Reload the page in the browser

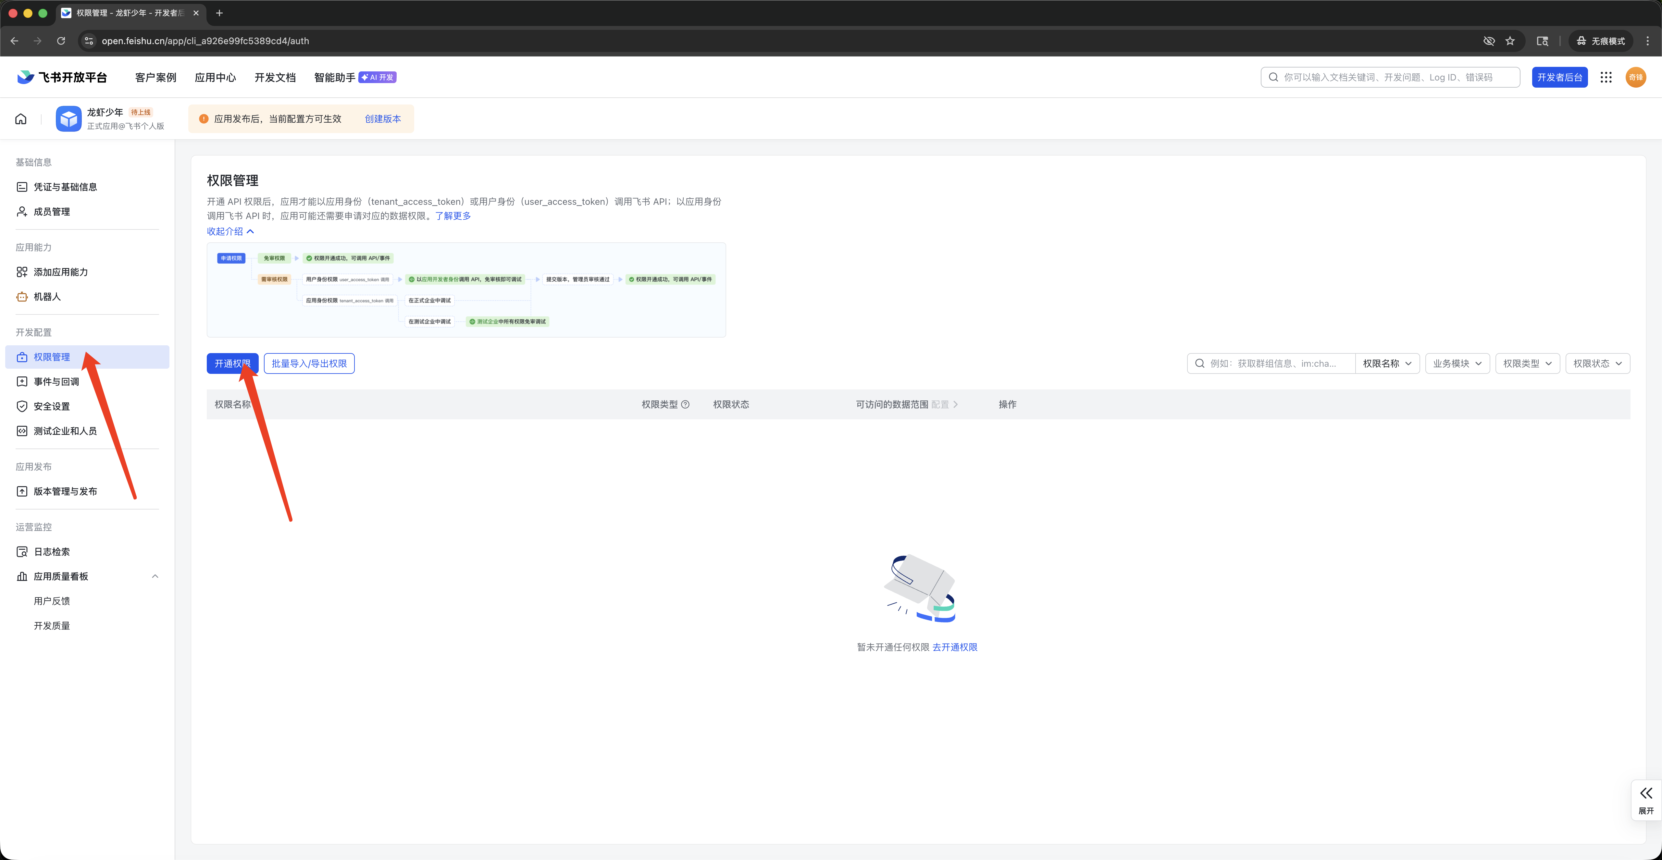(x=61, y=41)
